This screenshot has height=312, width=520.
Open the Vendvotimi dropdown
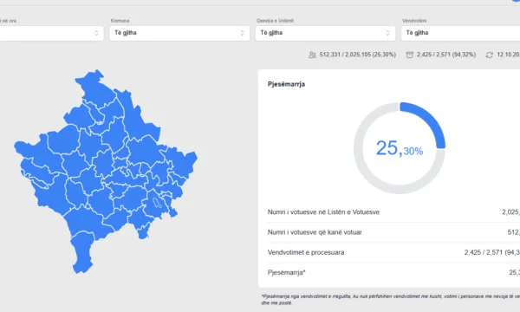[x=460, y=33]
